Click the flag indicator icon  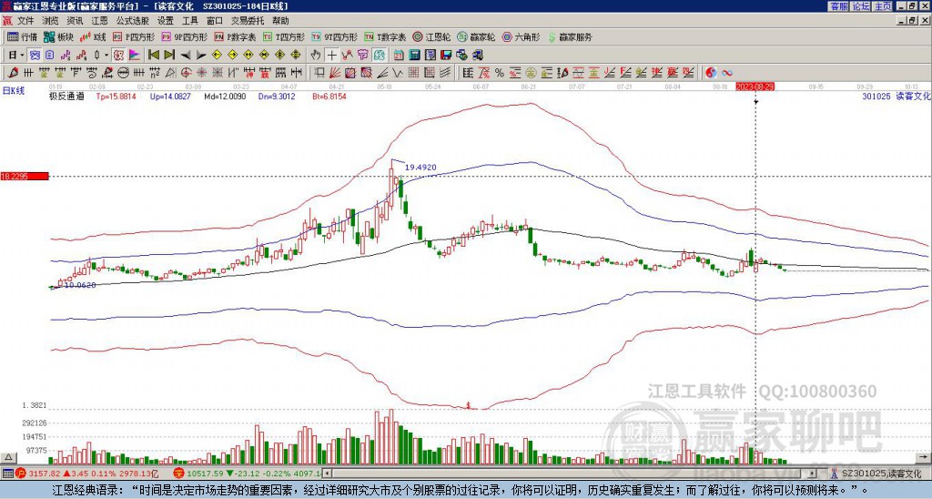point(135,56)
